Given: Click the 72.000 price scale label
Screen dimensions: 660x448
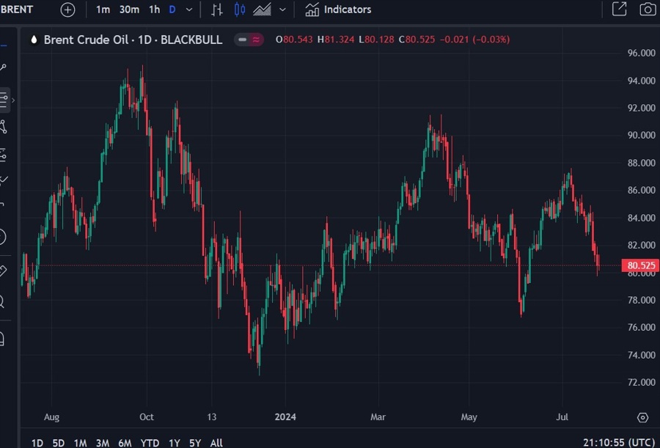Looking at the screenshot, I should [642, 382].
